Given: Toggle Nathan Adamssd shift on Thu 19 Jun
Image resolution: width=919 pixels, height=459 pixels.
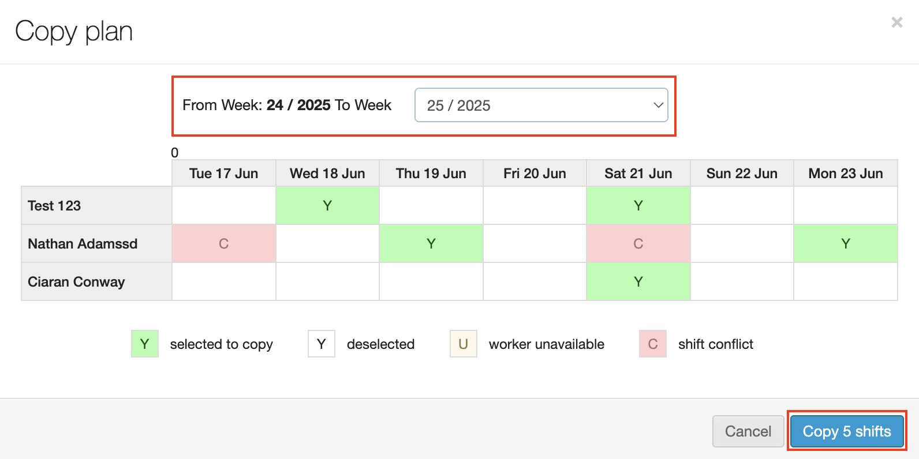Looking at the screenshot, I should pyautogui.click(x=431, y=243).
